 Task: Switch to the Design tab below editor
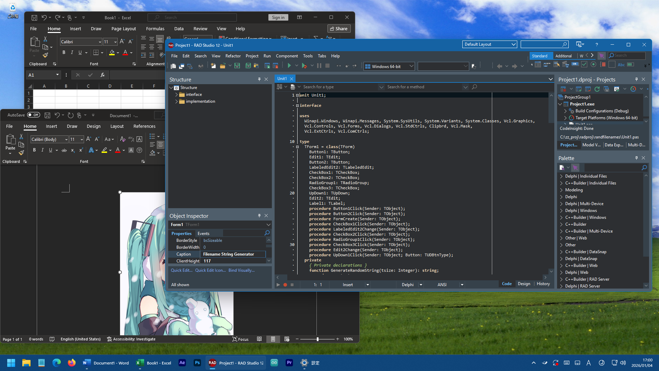(524, 284)
